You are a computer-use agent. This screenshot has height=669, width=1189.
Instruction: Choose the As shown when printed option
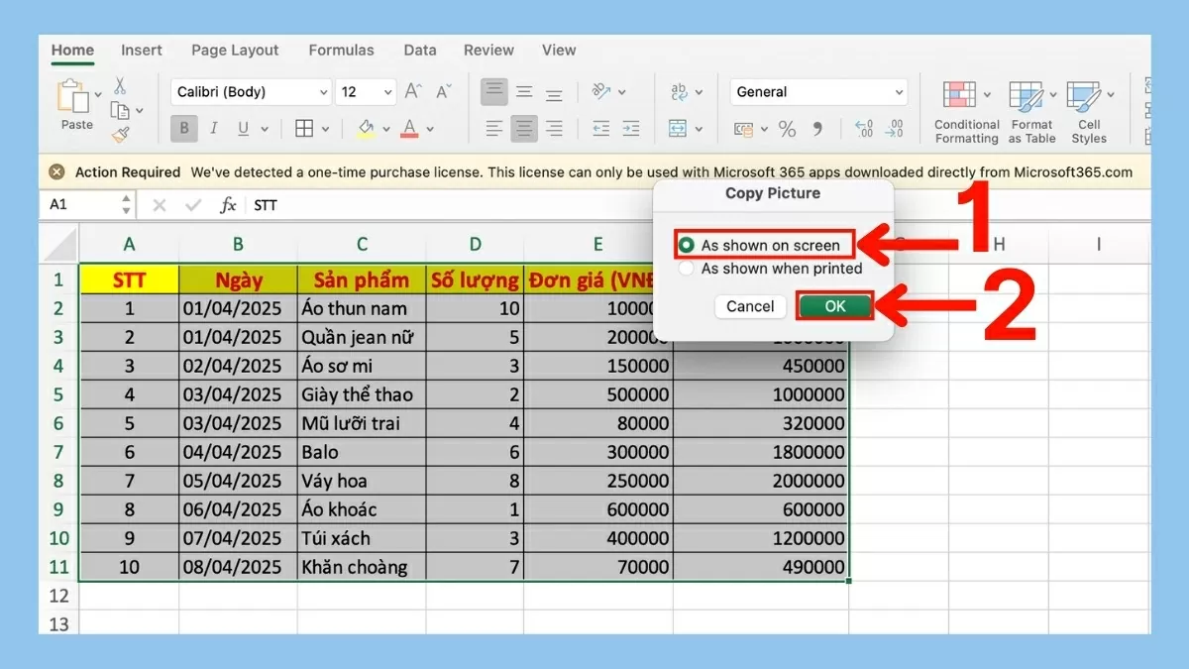pos(687,269)
